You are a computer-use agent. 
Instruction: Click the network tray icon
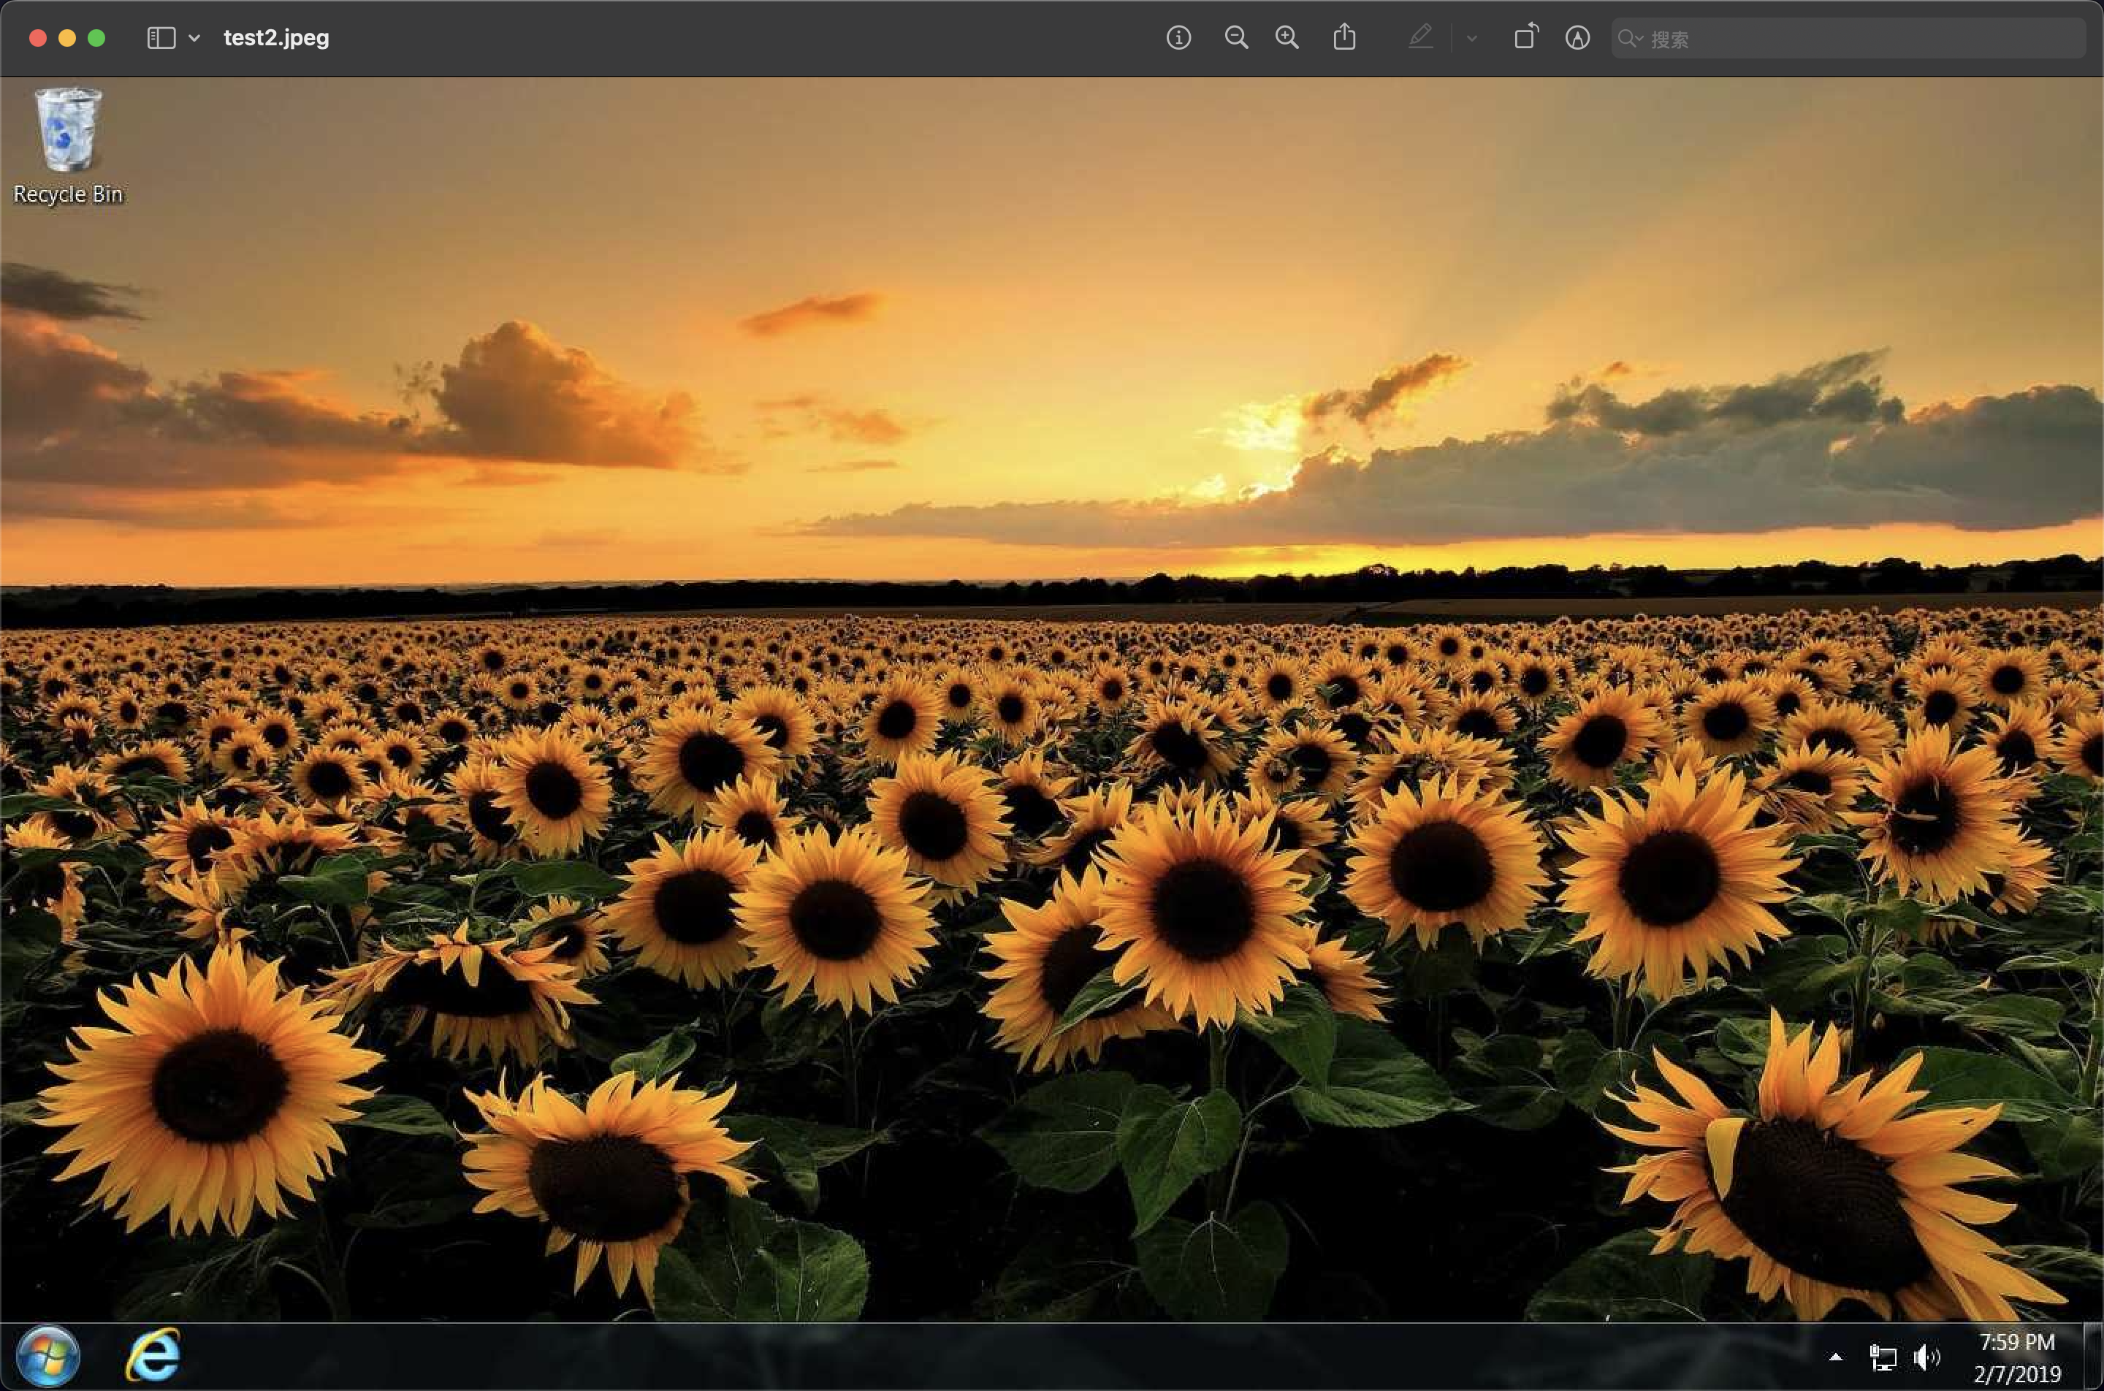pos(1882,1357)
